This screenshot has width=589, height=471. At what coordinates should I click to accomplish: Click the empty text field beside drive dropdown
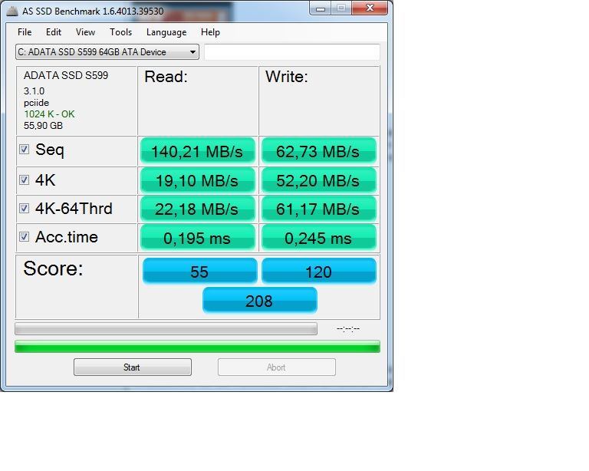coord(292,52)
